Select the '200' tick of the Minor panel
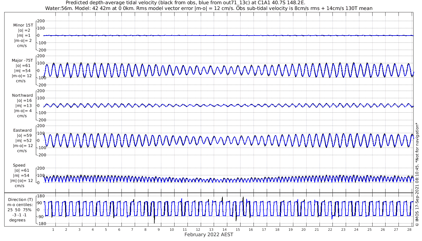 [x=42, y=21]
